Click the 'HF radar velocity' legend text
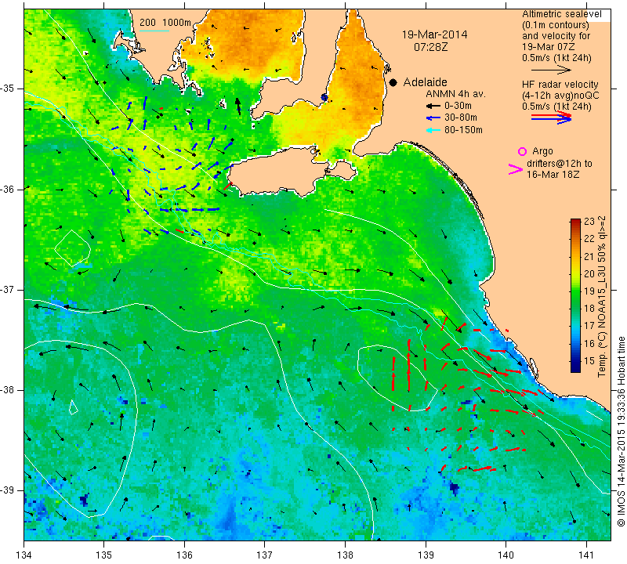This screenshot has width=627, height=564. (560, 85)
